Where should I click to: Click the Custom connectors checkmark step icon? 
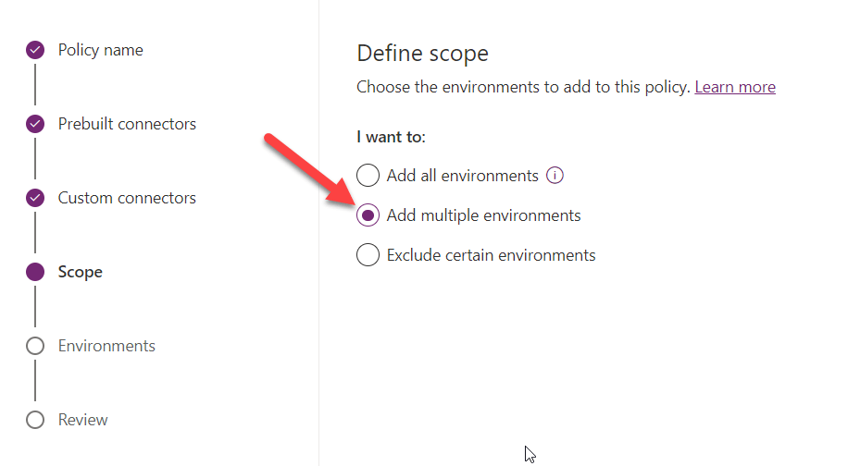[x=35, y=198]
